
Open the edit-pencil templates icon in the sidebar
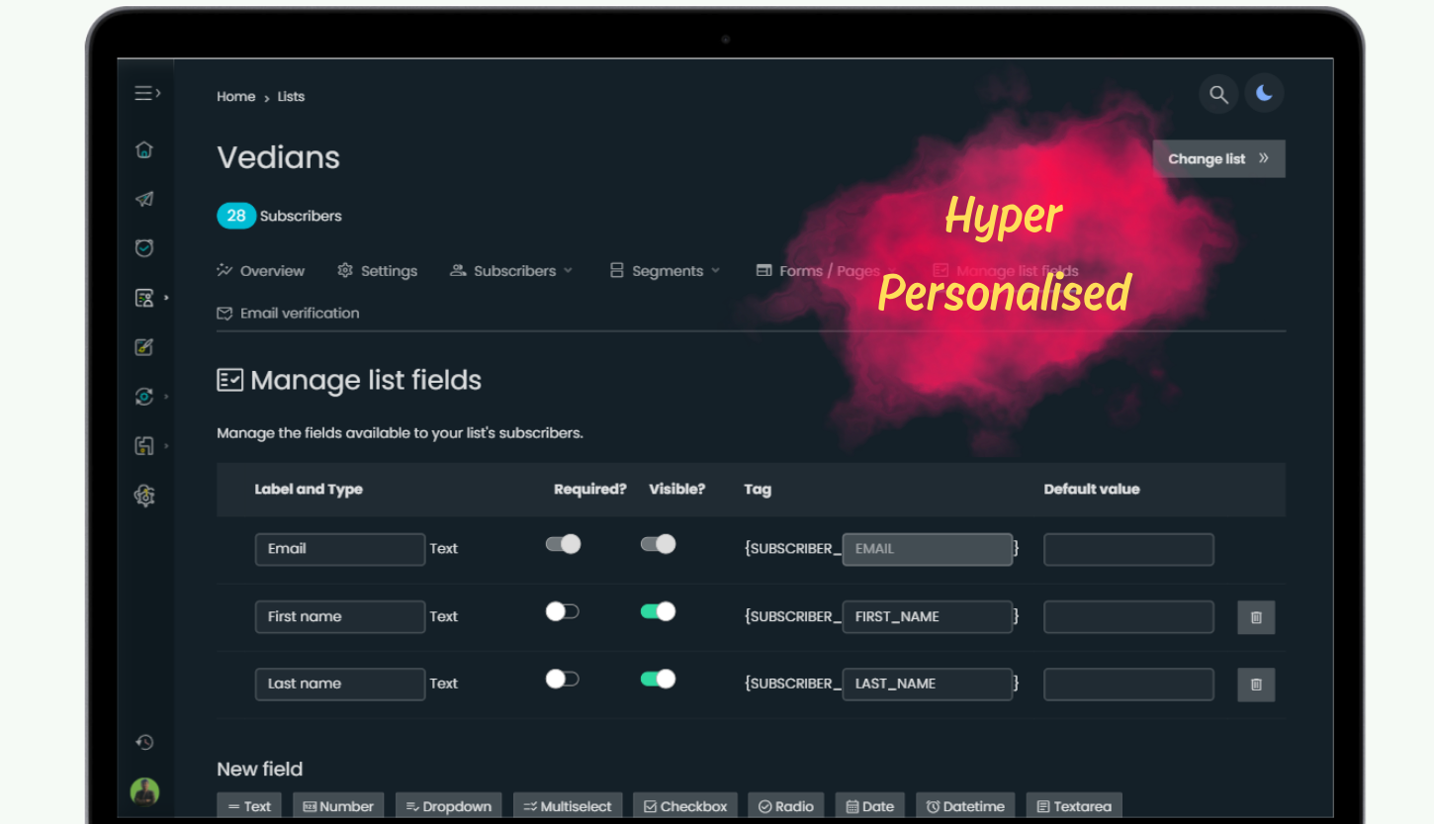[144, 347]
